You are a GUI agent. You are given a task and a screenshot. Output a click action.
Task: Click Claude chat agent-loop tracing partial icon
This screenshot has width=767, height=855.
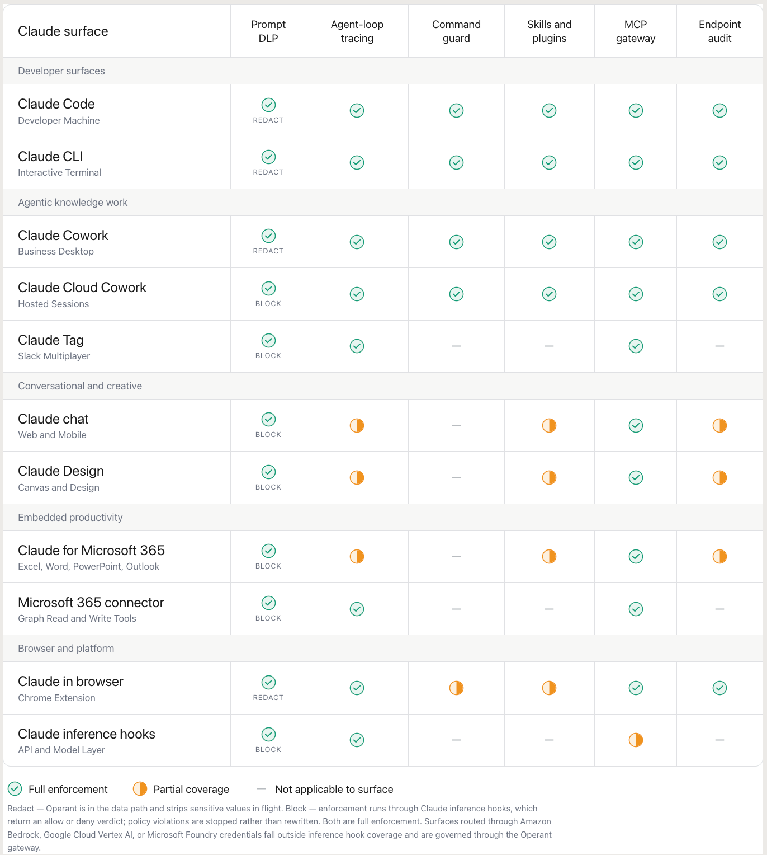click(357, 425)
